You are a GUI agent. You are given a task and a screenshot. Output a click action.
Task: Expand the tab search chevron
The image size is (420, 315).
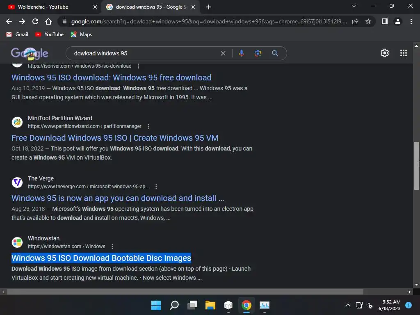point(354,6)
